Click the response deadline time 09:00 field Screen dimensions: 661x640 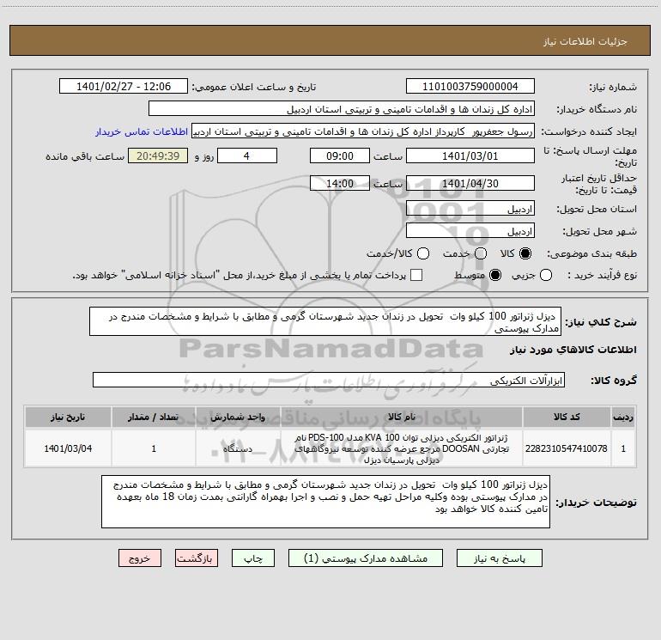(340, 155)
